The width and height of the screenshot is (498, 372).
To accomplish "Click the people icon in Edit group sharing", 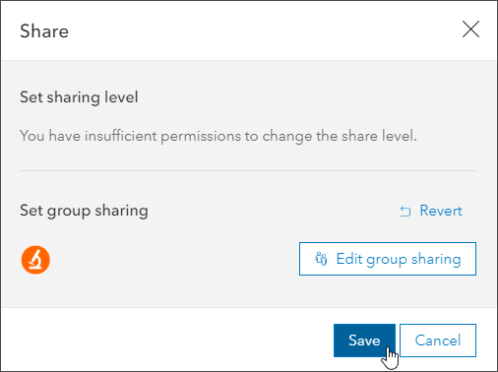I will tap(321, 259).
